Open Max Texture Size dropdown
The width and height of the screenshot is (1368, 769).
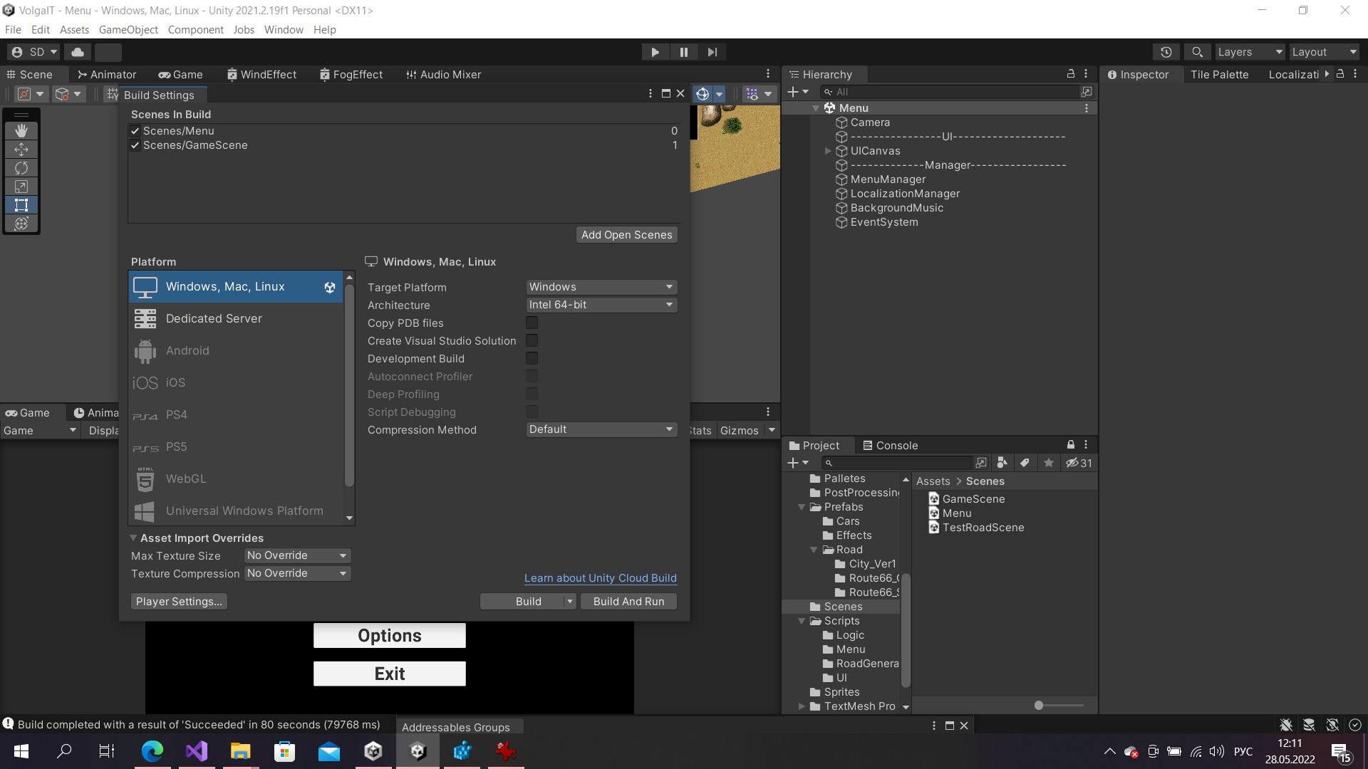pos(297,555)
